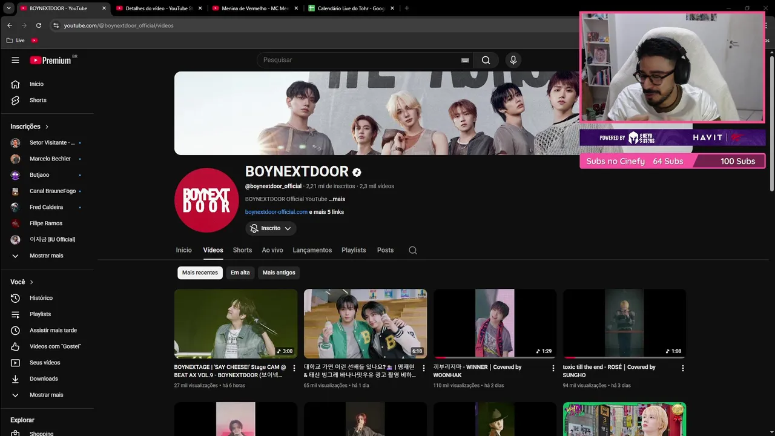Expand Você section chevron
The width and height of the screenshot is (775, 436).
[x=31, y=282]
